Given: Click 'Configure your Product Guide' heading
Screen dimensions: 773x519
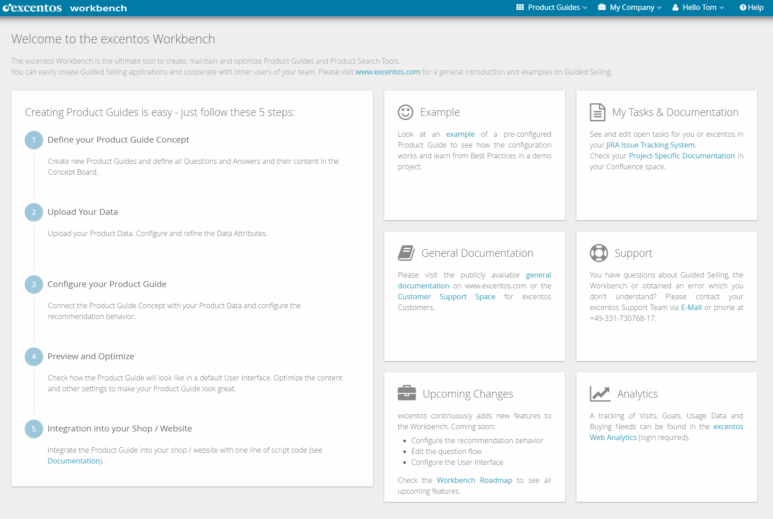Looking at the screenshot, I should coord(107,284).
